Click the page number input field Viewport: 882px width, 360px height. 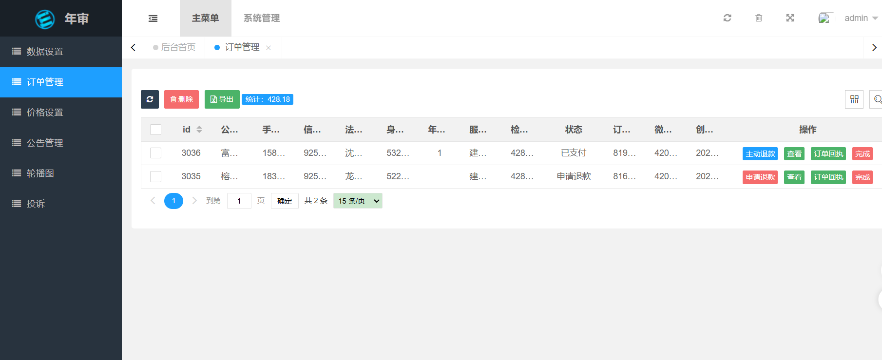click(239, 201)
